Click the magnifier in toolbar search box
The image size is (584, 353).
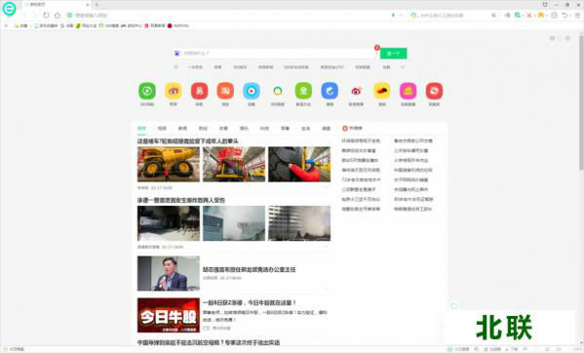(x=493, y=16)
